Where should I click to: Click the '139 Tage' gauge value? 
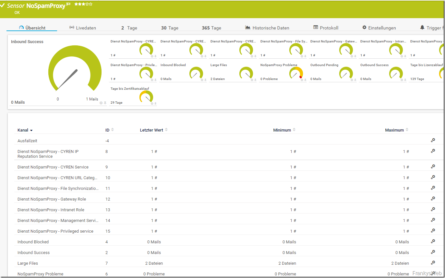click(417, 79)
